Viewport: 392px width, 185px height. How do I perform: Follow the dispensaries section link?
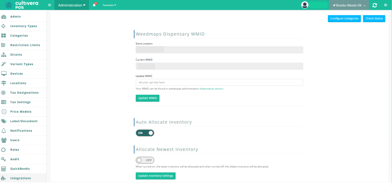tap(211, 89)
